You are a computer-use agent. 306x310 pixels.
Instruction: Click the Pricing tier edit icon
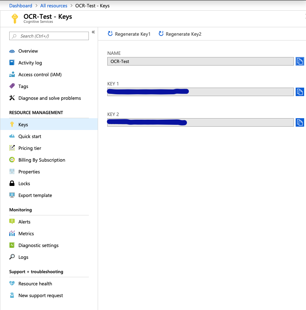pyautogui.click(x=12, y=148)
